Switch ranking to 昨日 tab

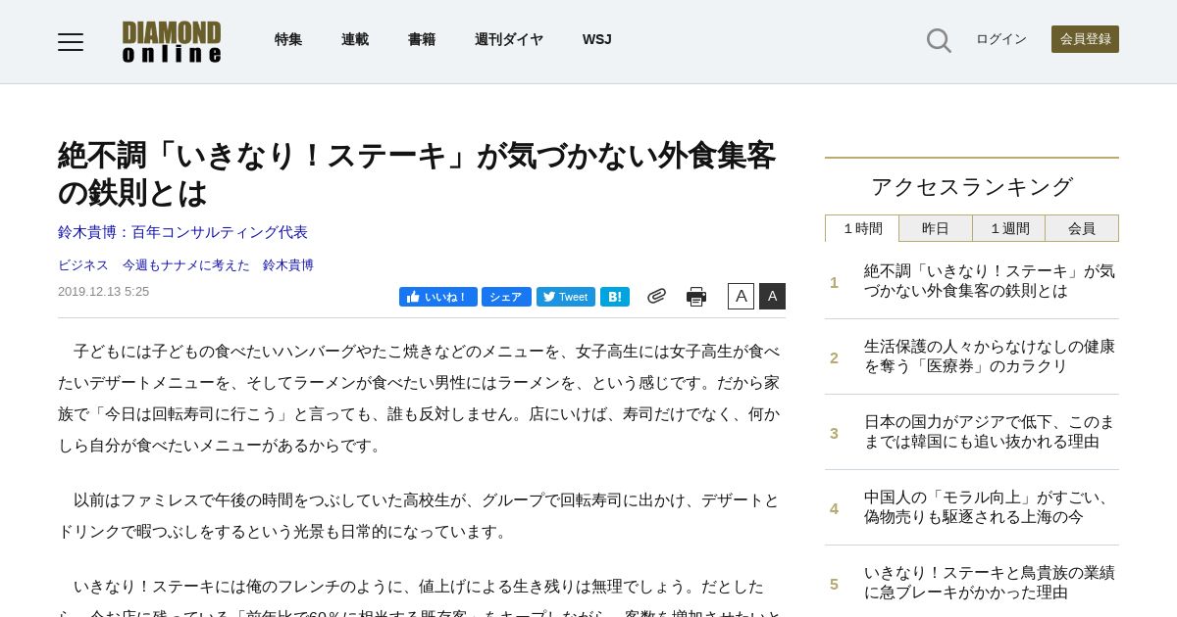pos(936,228)
